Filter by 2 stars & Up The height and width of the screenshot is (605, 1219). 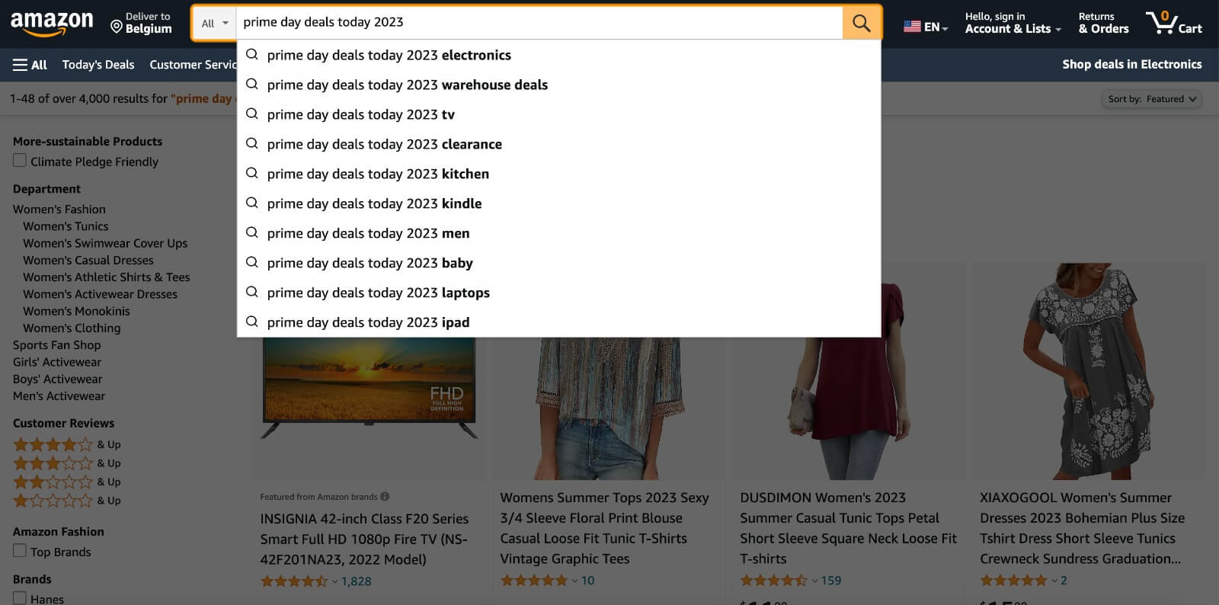tap(67, 482)
